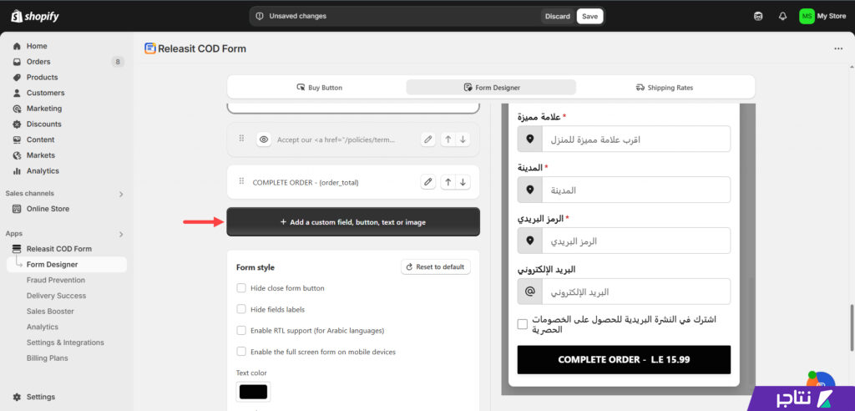Select Form Designer in the sidebar

click(67, 265)
